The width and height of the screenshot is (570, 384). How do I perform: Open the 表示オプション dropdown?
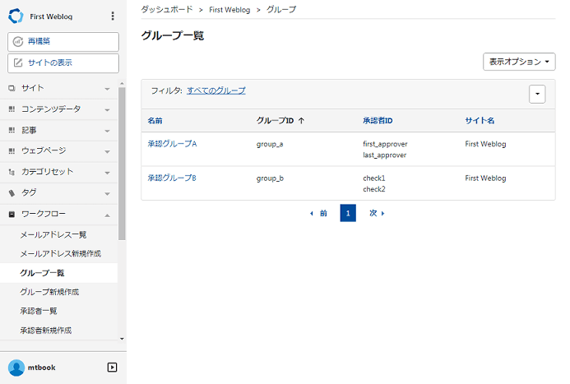pyautogui.click(x=519, y=62)
